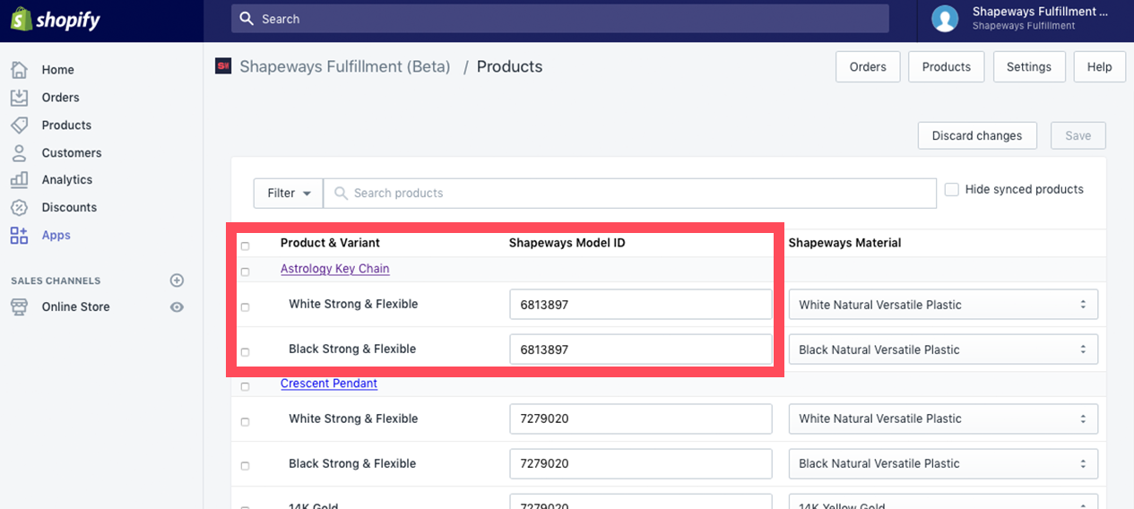Screen dimensions: 1134x509
Task: Enable Hide synced products checkbox
Action: pos(951,189)
